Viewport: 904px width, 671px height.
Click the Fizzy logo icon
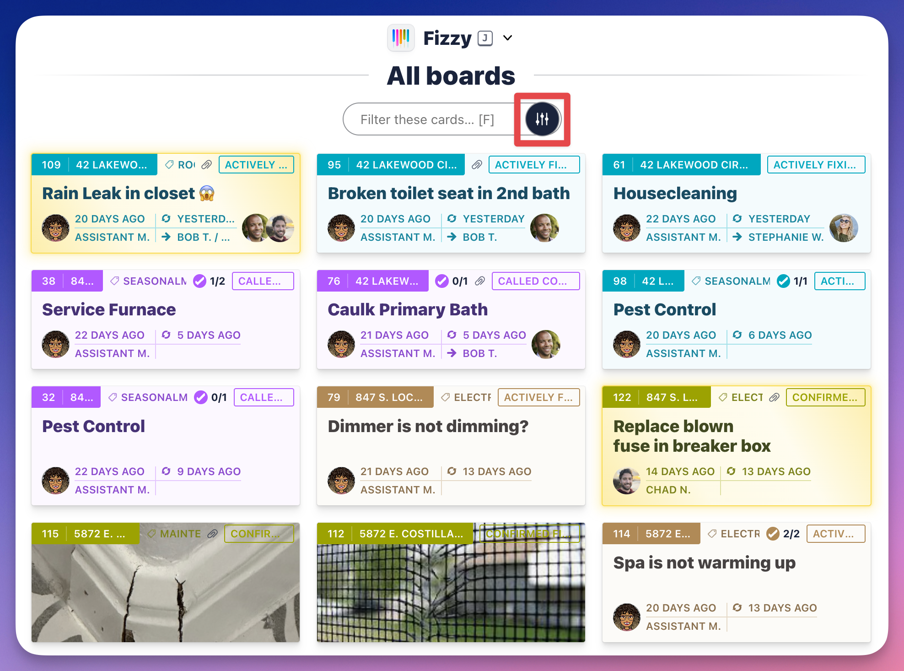pos(401,38)
